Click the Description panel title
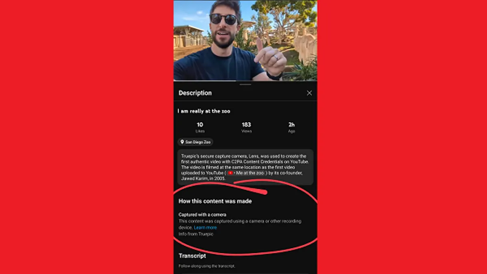 (195, 93)
